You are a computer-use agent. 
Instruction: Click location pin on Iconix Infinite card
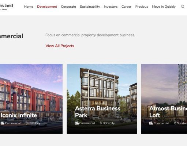(x=27, y=123)
